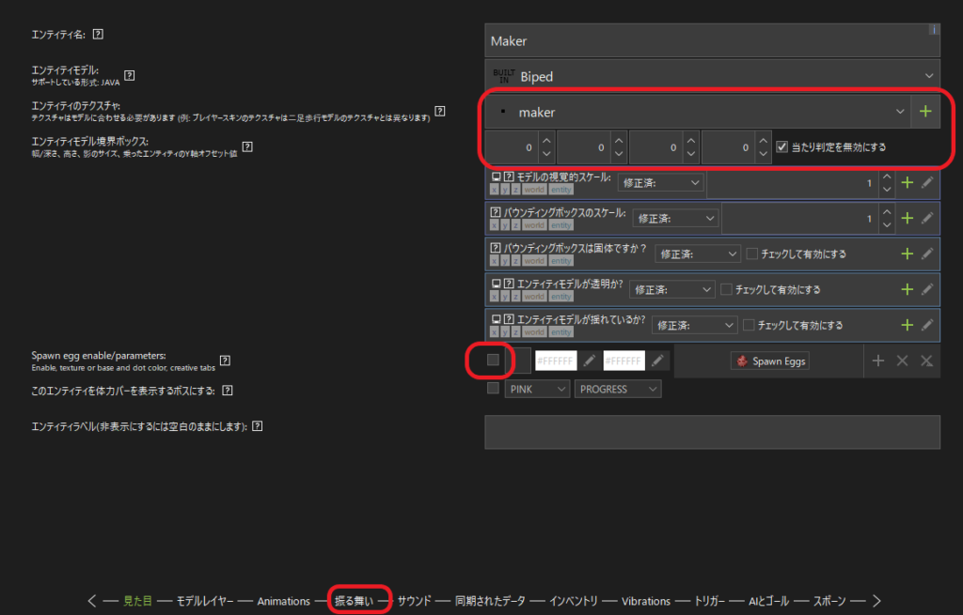Open help for Spawn egg enable/parameters

point(225,361)
